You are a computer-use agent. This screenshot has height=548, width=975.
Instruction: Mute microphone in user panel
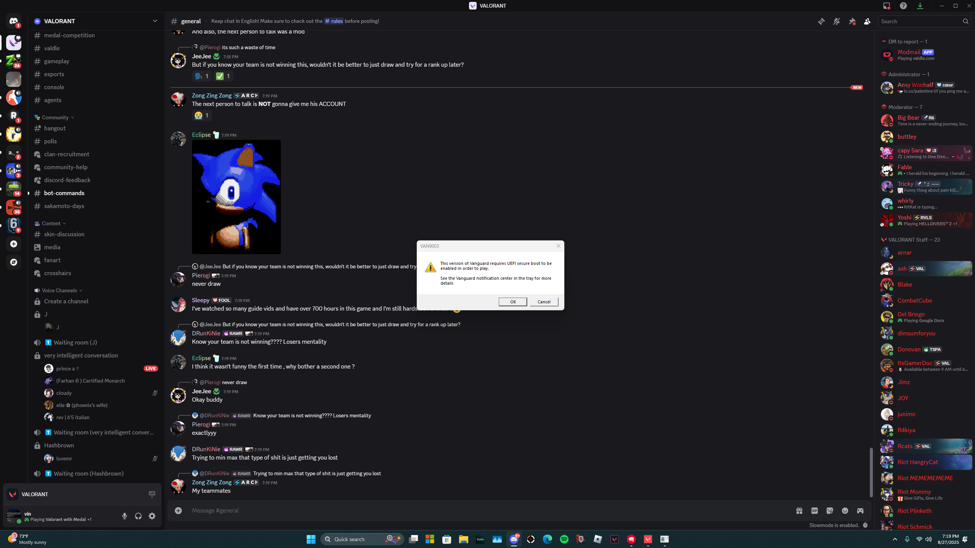click(125, 516)
